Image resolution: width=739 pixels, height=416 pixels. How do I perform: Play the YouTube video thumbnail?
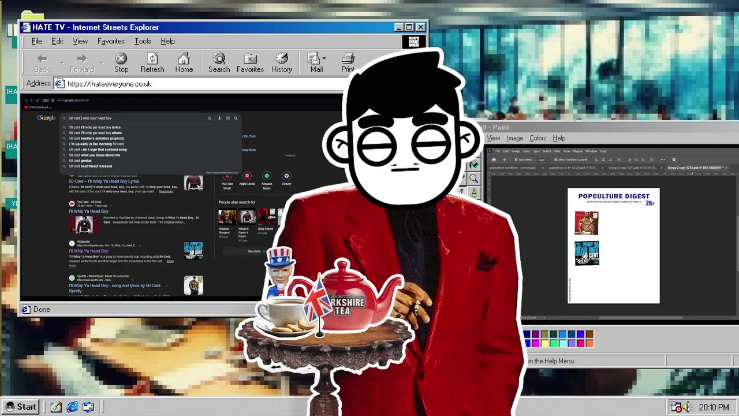click(x=84, y=225)
